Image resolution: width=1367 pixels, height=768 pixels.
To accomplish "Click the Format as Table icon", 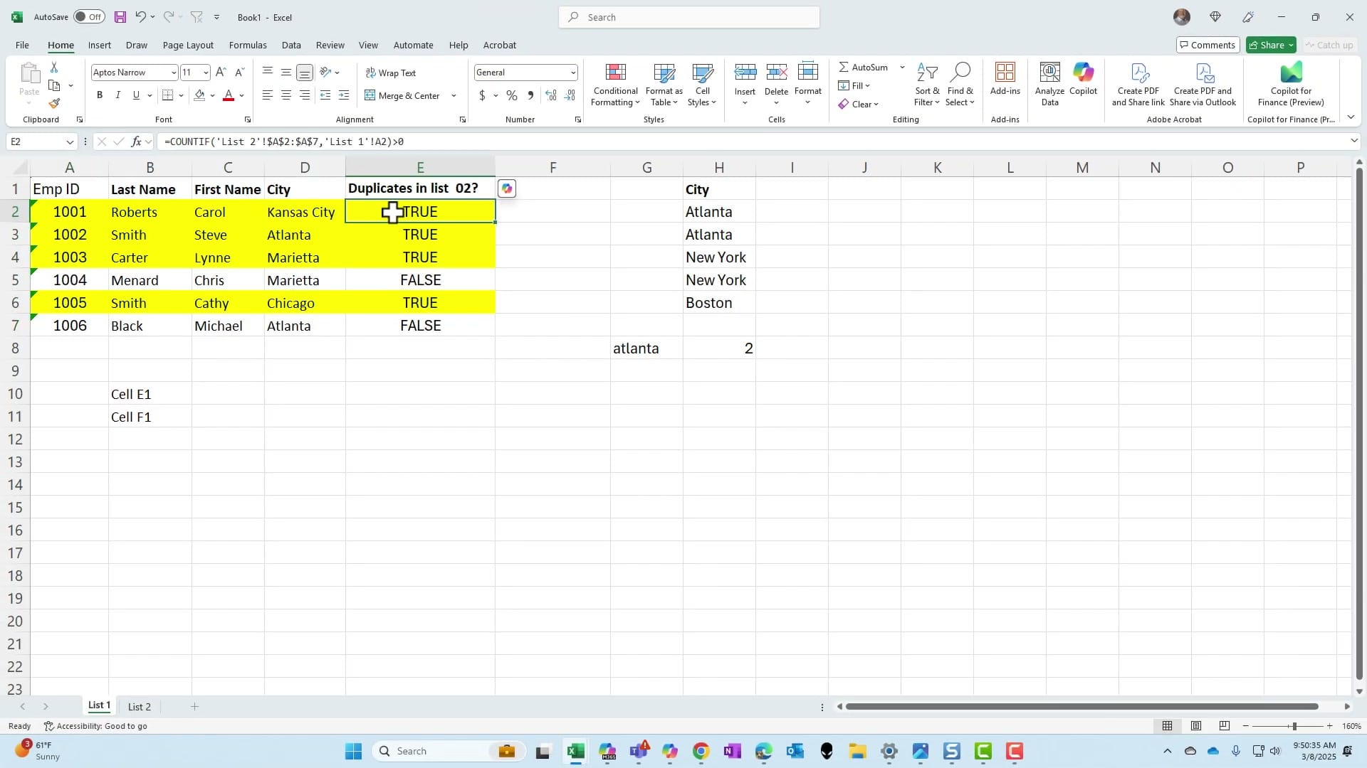I will [x=664, y=84].
